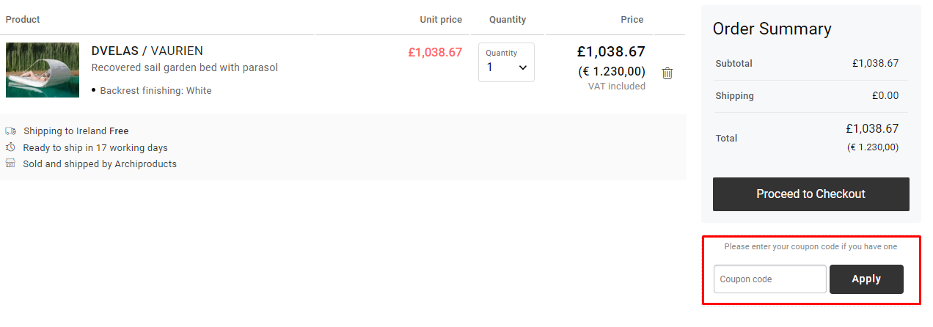Click the Recovered sail garden bed description
This screenshot has width=933, height=327.
(185, 67)
